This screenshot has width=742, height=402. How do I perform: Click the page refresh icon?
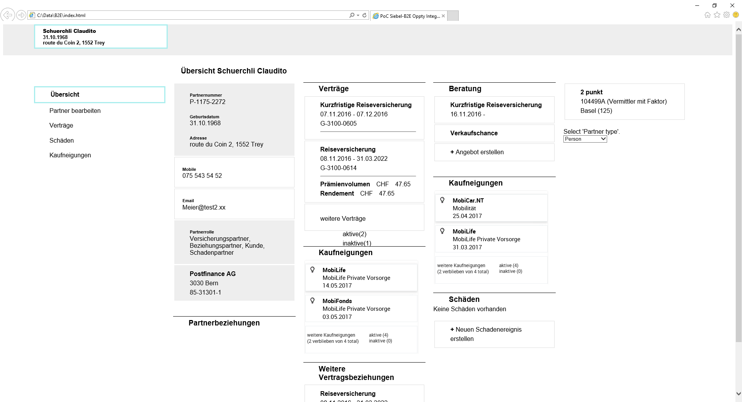pos(364,15)
